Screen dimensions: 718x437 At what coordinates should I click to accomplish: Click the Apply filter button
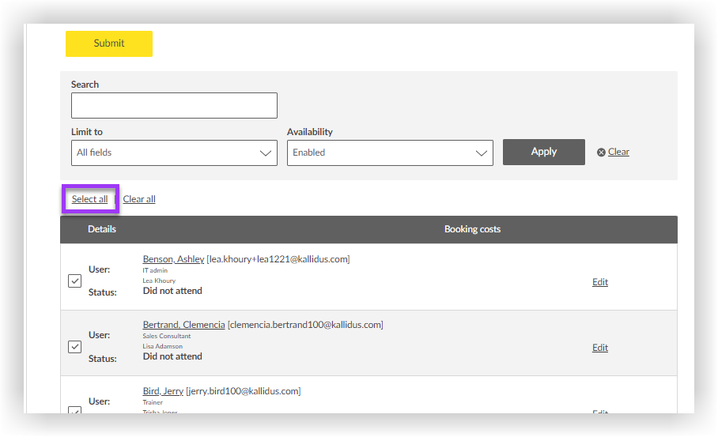click(x=543, y=152)
